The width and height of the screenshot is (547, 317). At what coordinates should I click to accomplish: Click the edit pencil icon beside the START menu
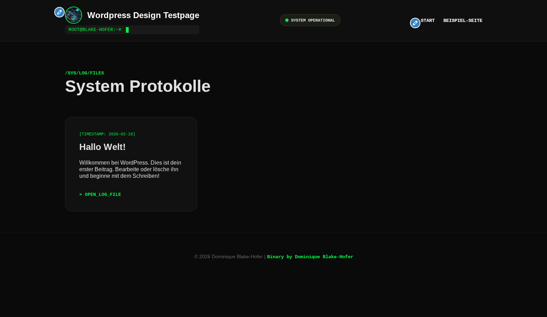(415, 23)
